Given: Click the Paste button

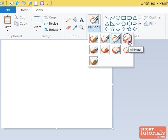Looking at the screenshot, I should 7,20.
